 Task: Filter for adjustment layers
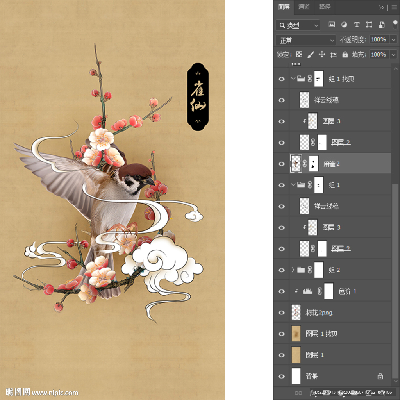pos(344,25)
